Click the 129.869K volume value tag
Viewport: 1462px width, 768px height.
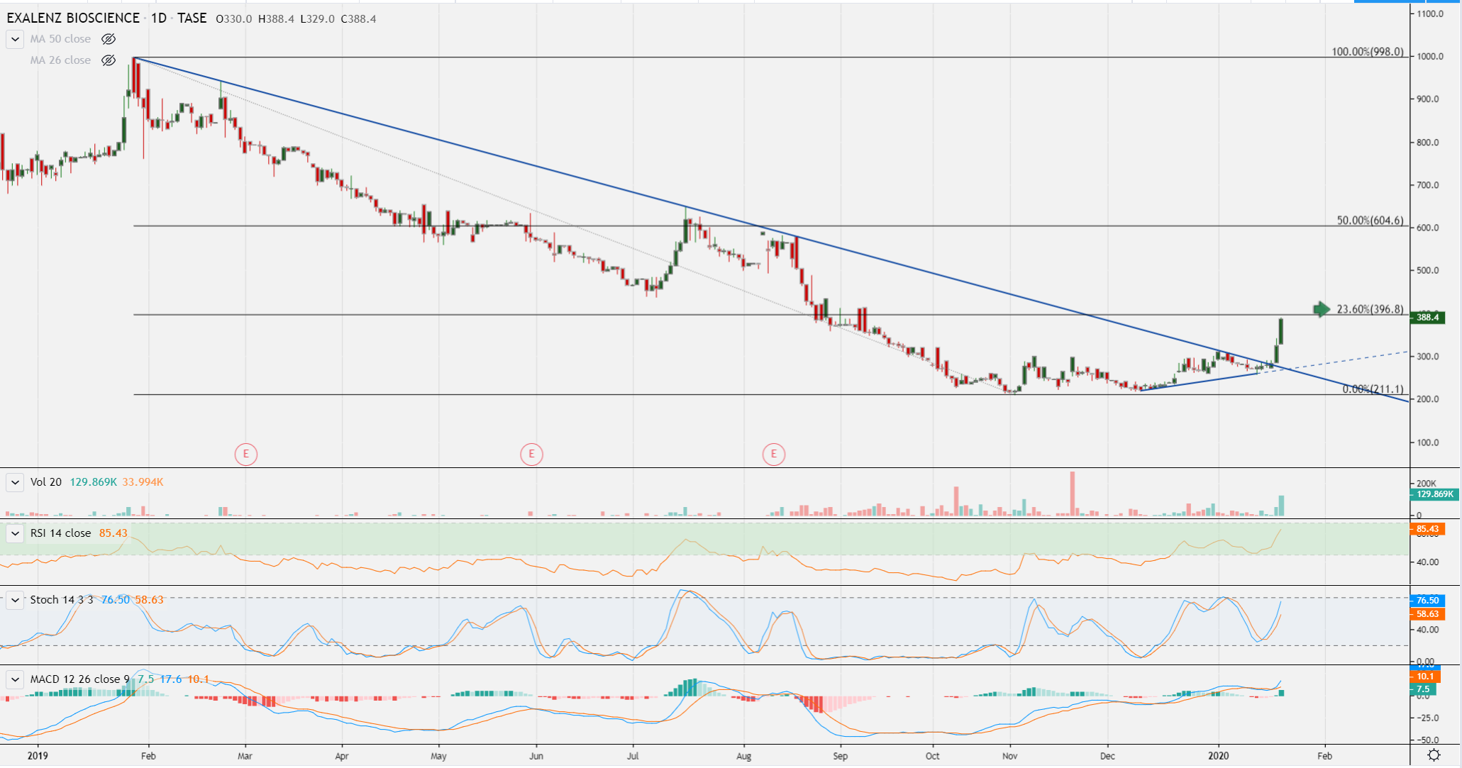[1434, 494]
